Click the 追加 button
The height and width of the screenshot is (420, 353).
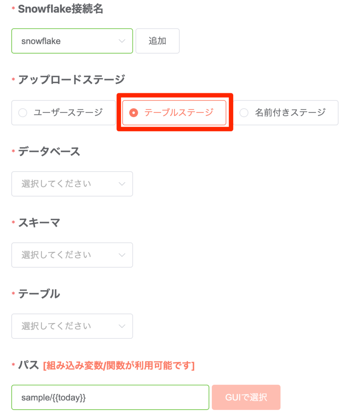pyautogui.click(x=157, y=41)
